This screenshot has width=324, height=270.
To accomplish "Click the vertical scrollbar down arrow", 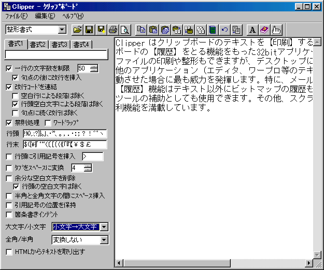I will (317, 255).
